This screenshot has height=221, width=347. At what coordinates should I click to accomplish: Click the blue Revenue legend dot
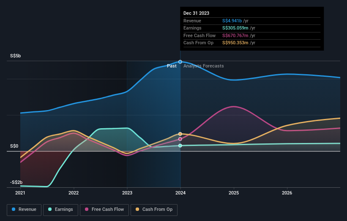(x=14, y=209)
